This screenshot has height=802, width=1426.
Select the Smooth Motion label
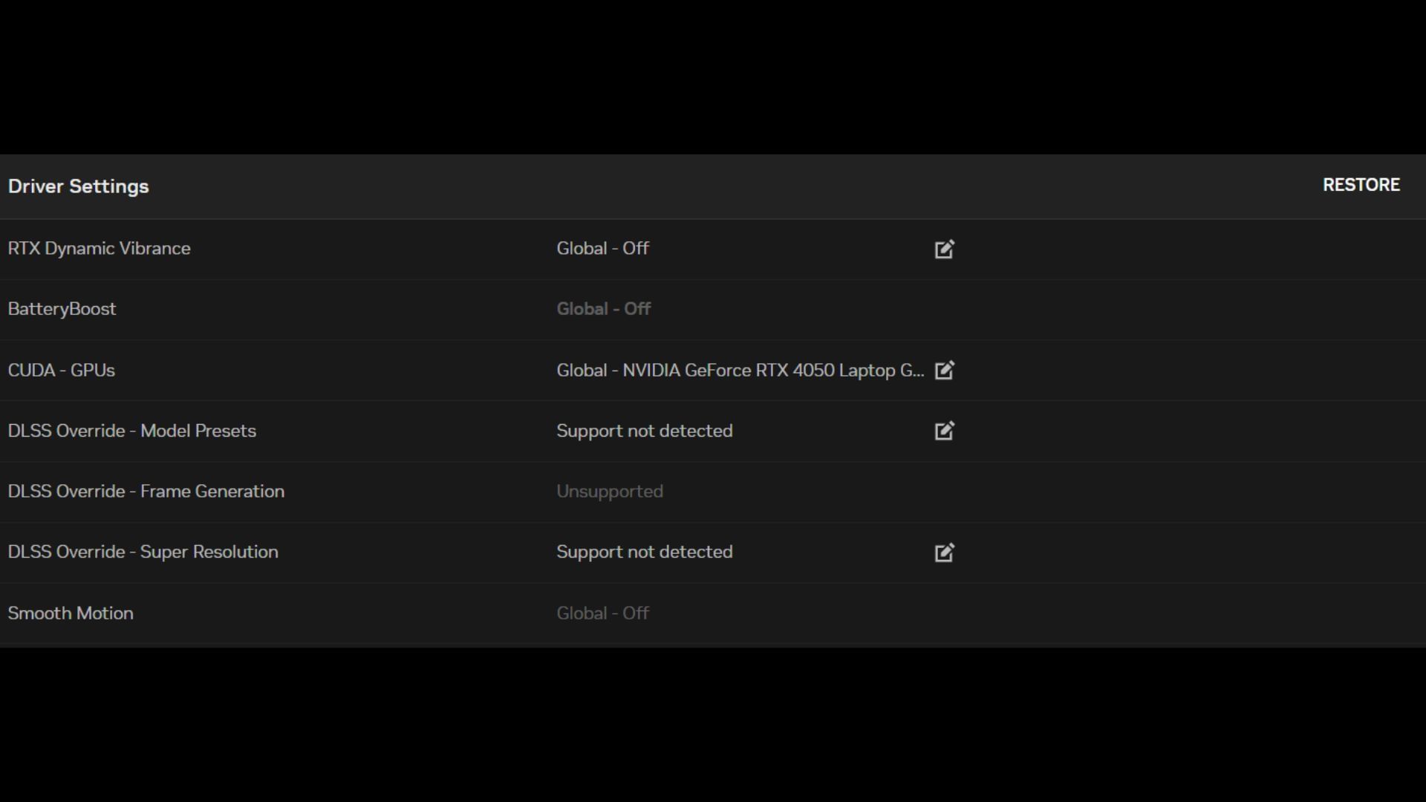click(x=71, y=613)
